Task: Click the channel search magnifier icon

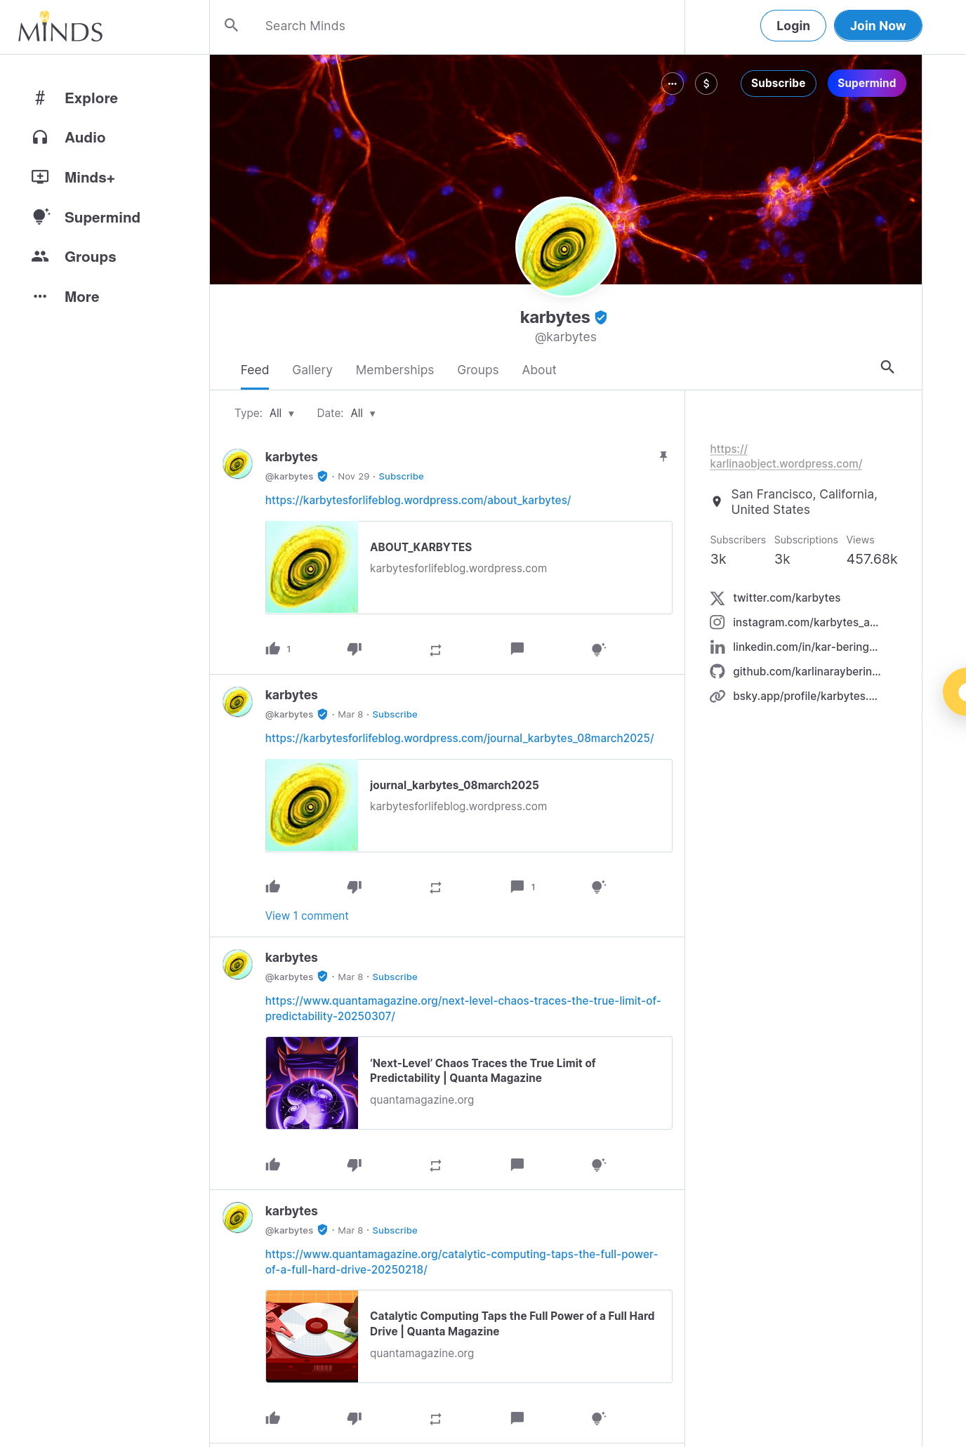Action: [x=887, y=366]
